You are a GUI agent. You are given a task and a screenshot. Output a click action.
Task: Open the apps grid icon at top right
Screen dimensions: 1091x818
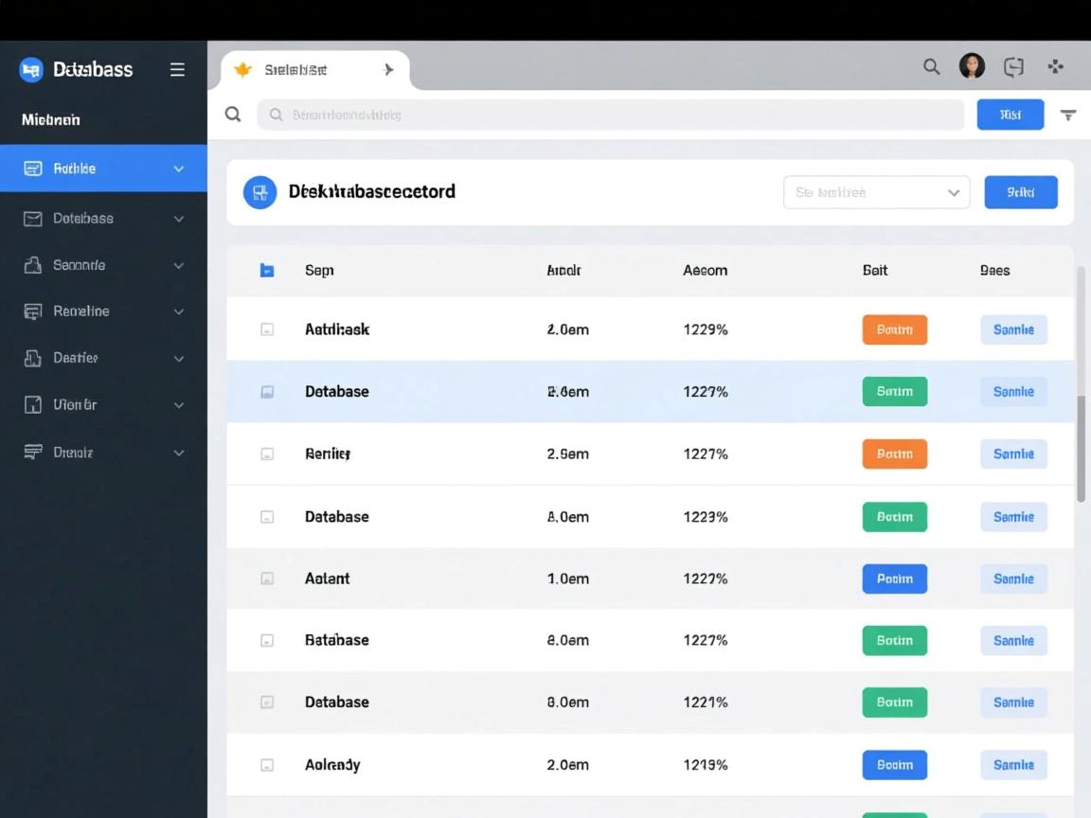1055,66
